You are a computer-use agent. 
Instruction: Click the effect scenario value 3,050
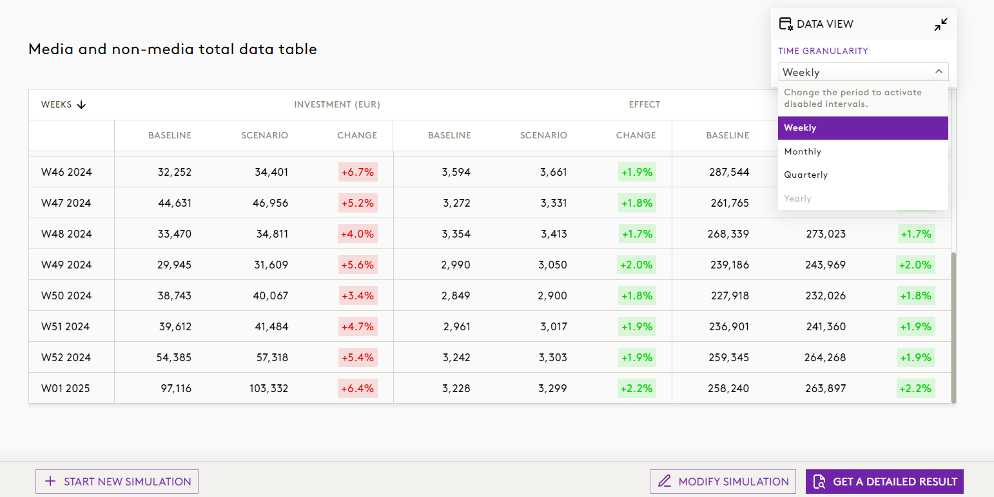point(553,265)
